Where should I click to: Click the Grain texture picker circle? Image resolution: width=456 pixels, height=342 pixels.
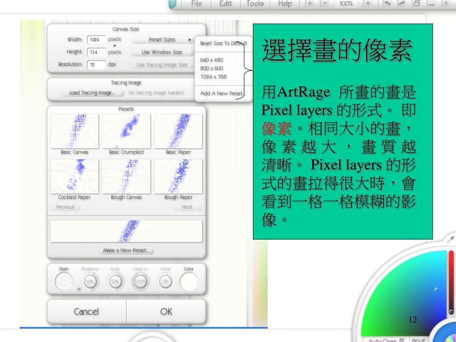(x=64, y=281)
